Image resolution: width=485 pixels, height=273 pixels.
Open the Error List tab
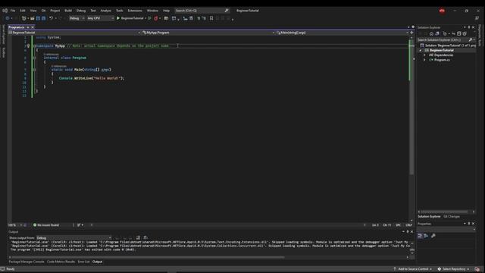[83, 262]
